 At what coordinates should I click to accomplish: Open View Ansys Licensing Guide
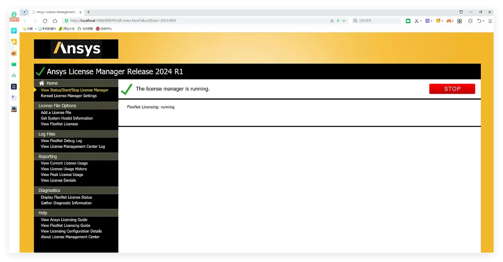[x=64, y=220]
